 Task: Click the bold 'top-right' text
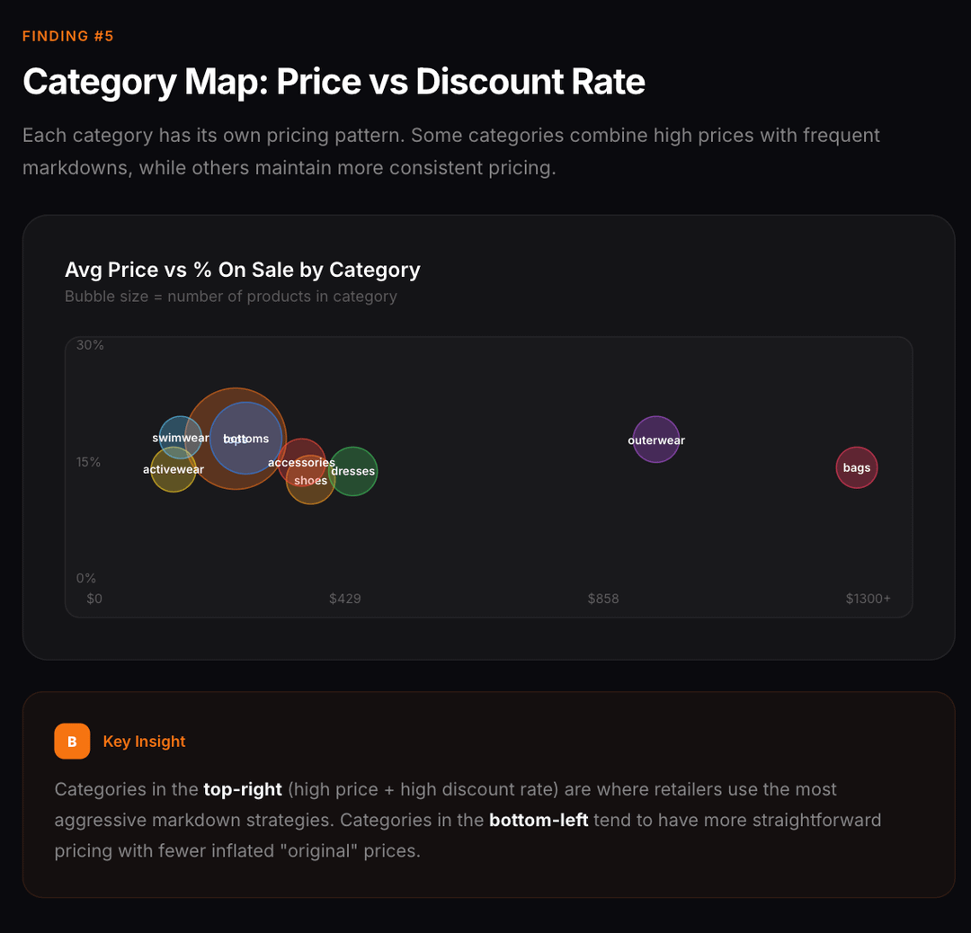pyautogui.click(x=243, y=789)
